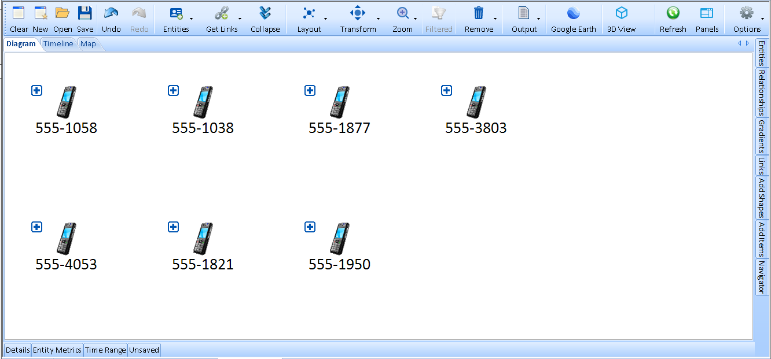The image size is (771, 359).
Task: Expand the plus box beside 555-1038
Action: pos(173,90)
